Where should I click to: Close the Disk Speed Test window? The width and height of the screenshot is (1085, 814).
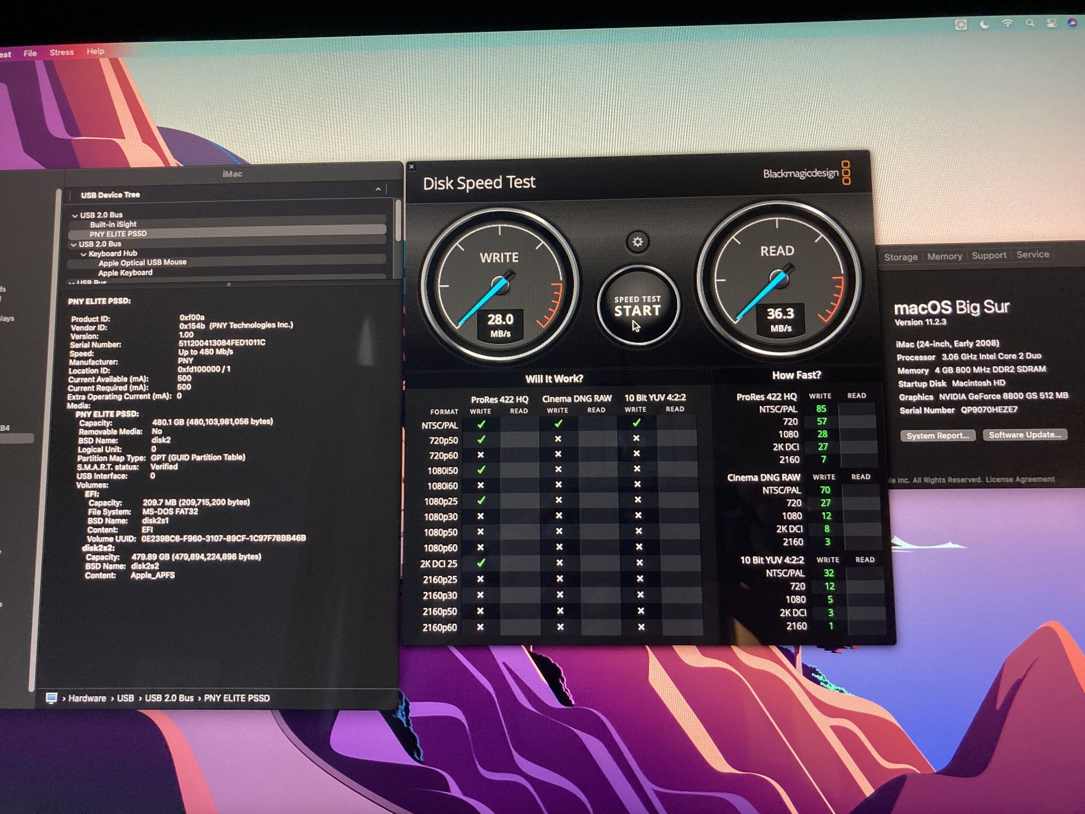pos(412,167)
